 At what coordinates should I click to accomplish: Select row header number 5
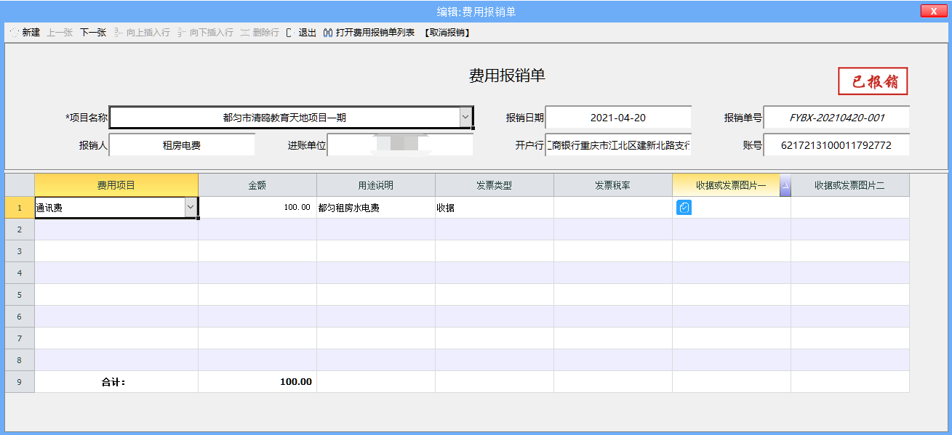(x=20, y=295)
